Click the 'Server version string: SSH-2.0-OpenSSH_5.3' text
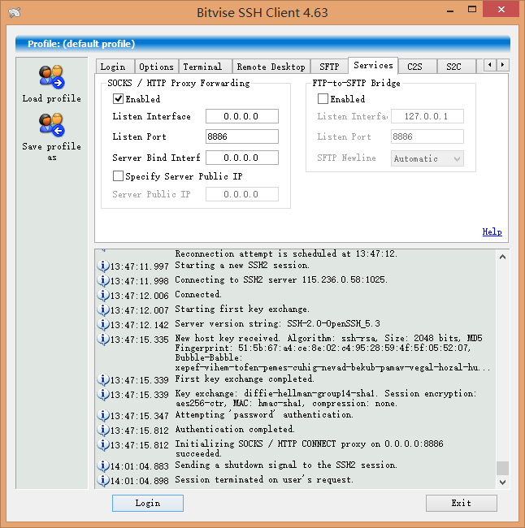525x528 pixels. (277, 324)
